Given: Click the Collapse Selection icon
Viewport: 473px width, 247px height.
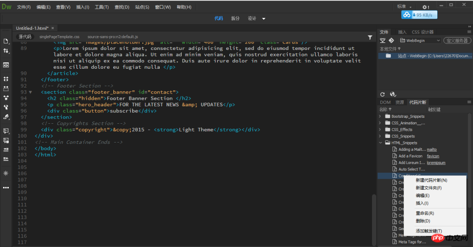Looking at the screenshot, I should [6, 88].
